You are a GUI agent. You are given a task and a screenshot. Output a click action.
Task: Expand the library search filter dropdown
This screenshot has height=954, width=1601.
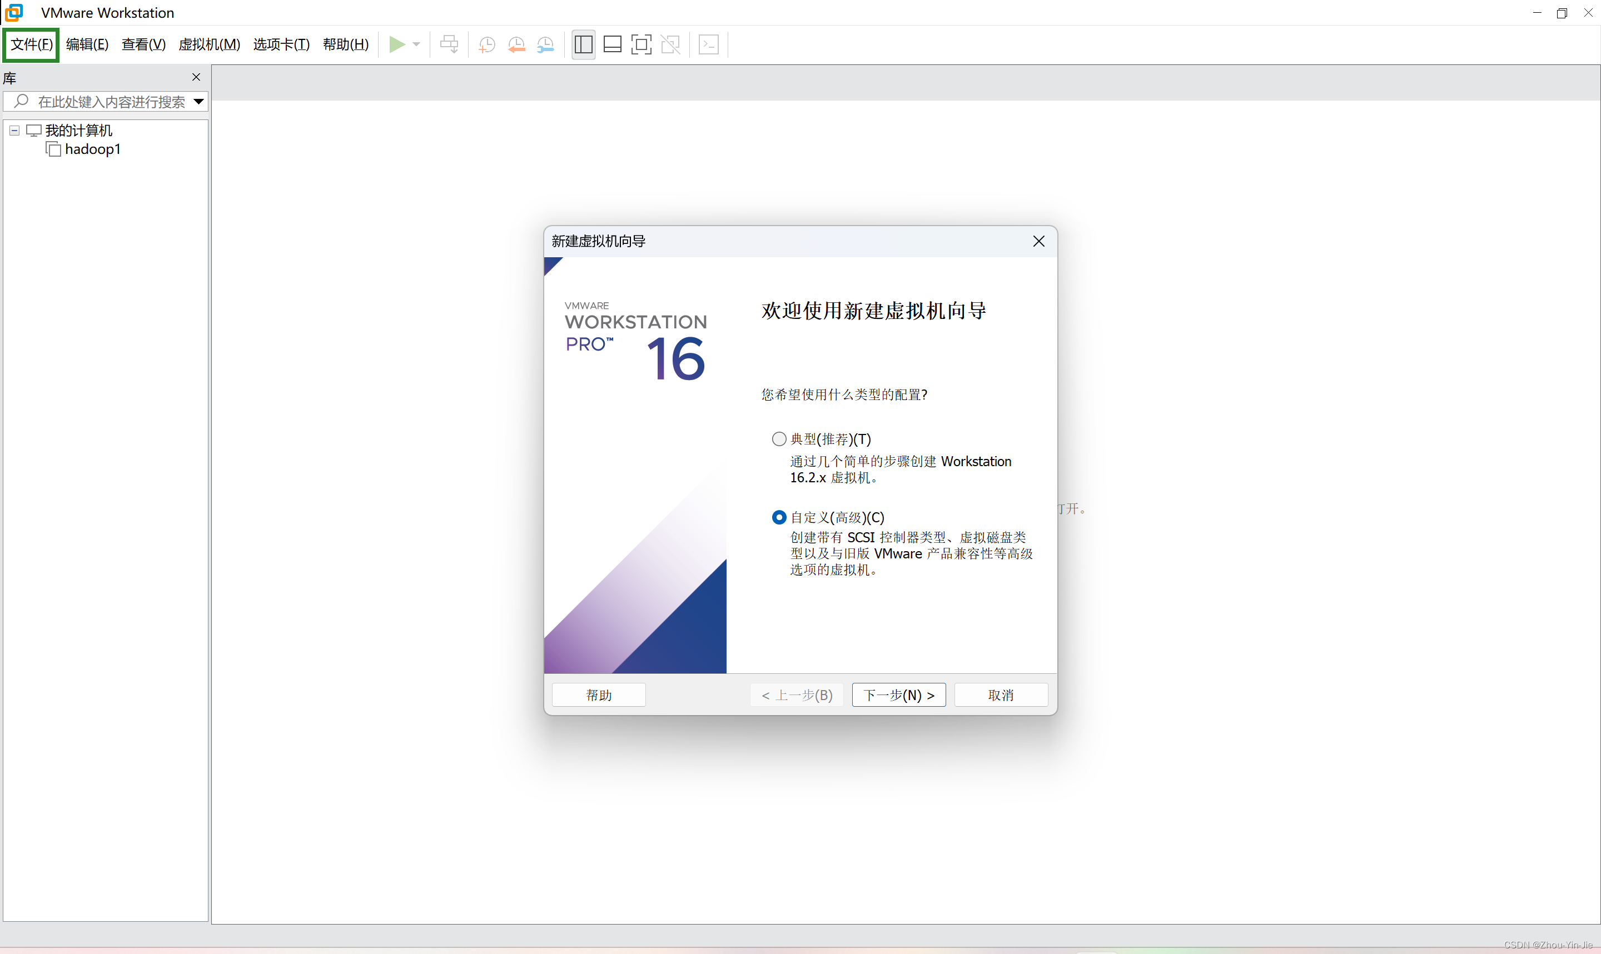pyautogui.click(x=198, y=101)
